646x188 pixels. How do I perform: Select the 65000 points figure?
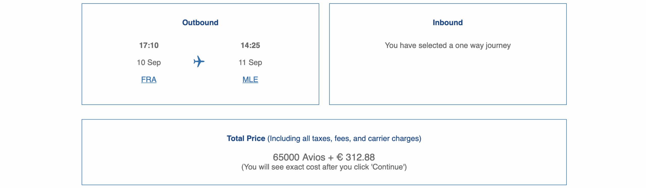pos(286,157)
